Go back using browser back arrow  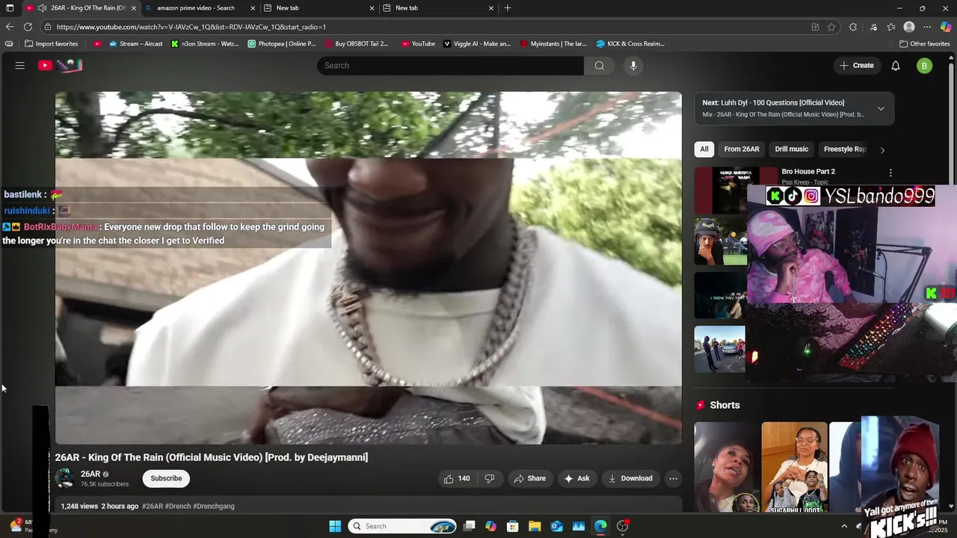[10, 27]
